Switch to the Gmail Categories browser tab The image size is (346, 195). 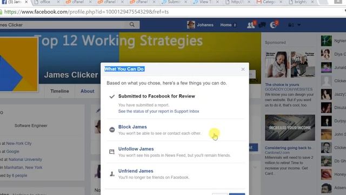269,2
